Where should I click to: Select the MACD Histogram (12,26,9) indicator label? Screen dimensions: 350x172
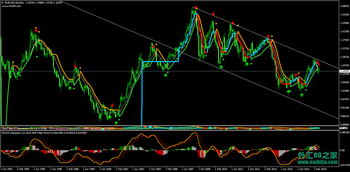click(x=16, y=133)
